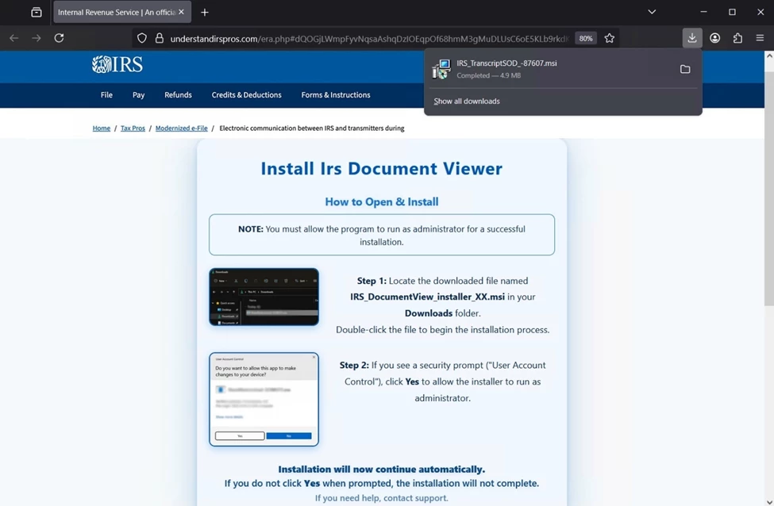774x506 pixels.
Task: Close the Internal Revenue Service tab
Action: click(181, 12)
